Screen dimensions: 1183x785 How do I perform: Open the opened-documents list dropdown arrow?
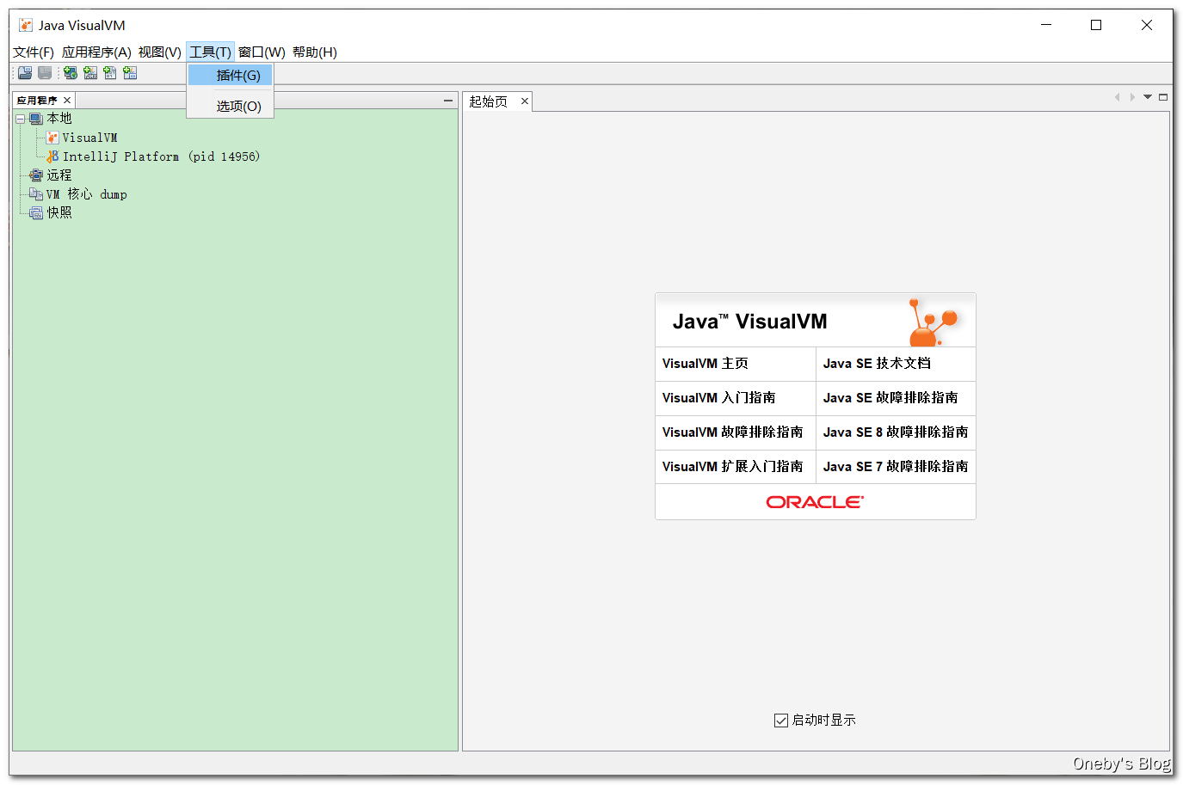point(1148,97)
